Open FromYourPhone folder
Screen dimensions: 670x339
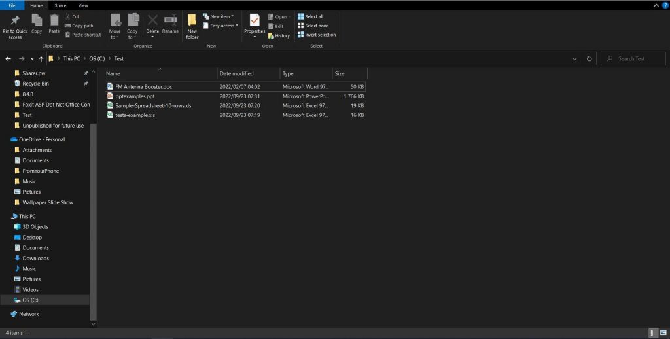41,171
